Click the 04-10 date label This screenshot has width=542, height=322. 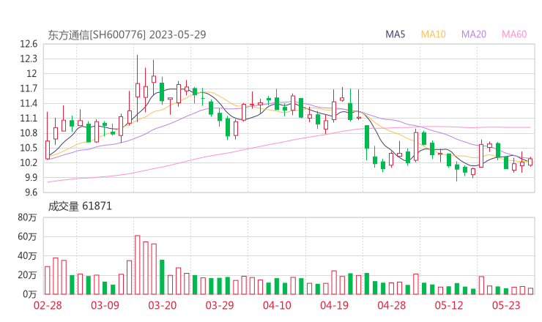tap(277, 305)
